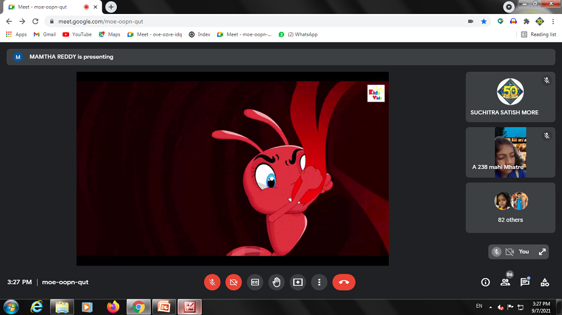
Task: Bookmark this page with the star icon
Action: pos(484,21)
